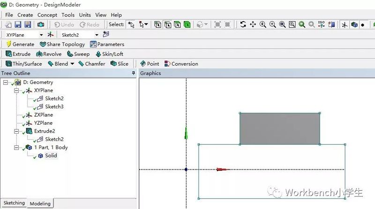Viewport: 375px width, 209px height.
Task: Click the Conversion button
Action: (x=181, y=64)
